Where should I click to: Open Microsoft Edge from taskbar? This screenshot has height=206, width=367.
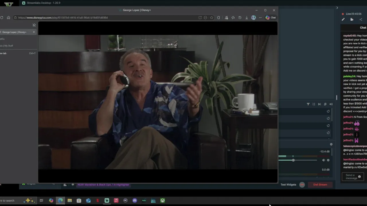click(60, 201)
